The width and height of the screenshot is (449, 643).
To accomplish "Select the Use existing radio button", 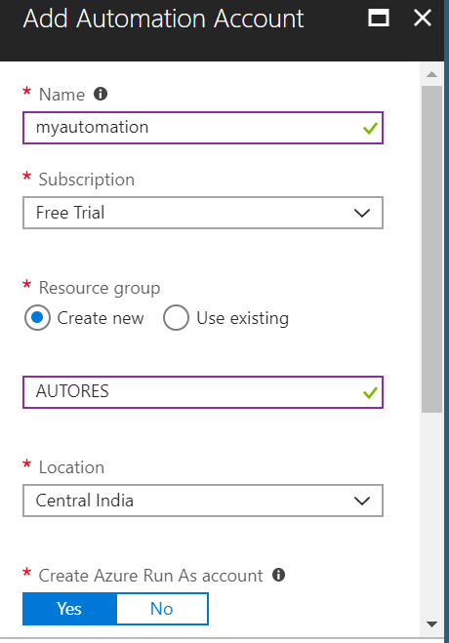I will pyautogui.click(x=176, y=318).
